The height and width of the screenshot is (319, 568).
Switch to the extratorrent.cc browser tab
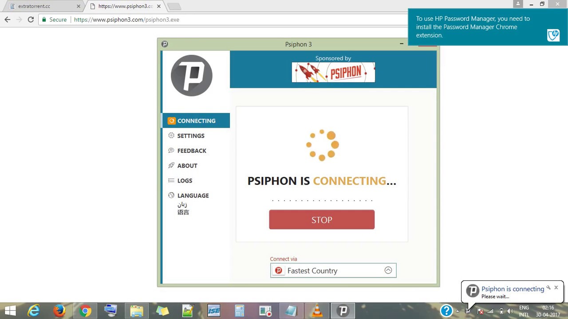tap(43, 6)
